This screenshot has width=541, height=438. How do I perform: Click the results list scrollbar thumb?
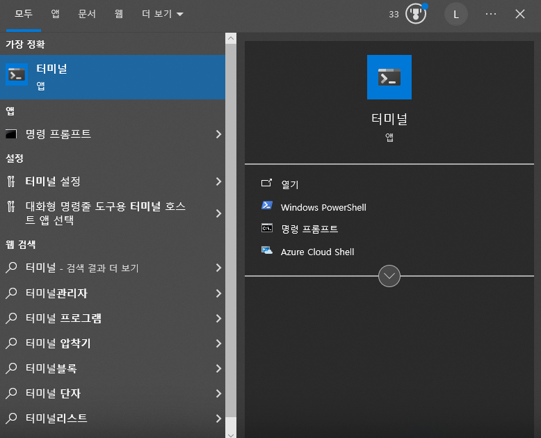[231, 230]
